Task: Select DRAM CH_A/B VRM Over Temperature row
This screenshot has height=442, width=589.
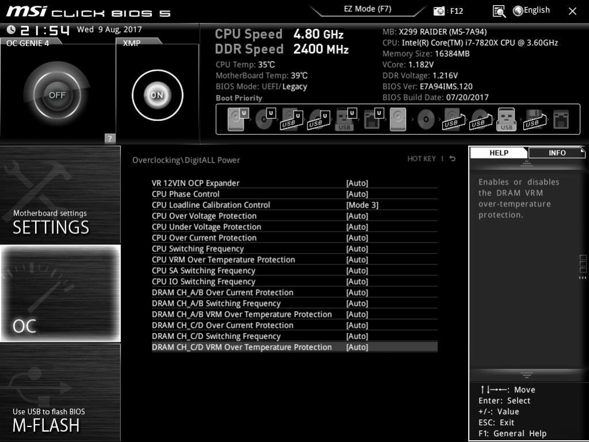Action: 295,314
